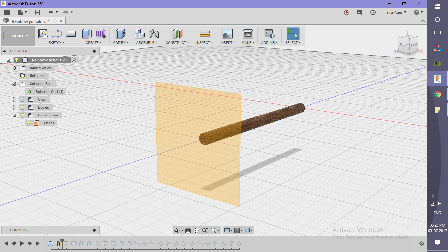Open the File menu dropdown arrow
This screenshot has height=252, width=448.
tap(25, 12)
